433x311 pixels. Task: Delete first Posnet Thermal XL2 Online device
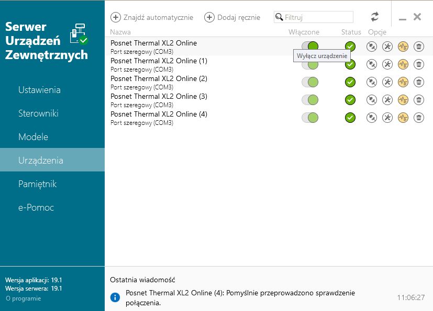pyautogui.click(x=419, y=47)
